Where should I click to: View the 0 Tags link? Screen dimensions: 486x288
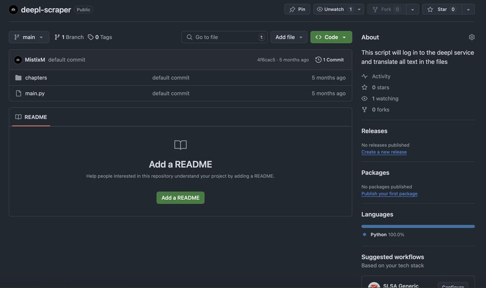[x=100, y=37]
